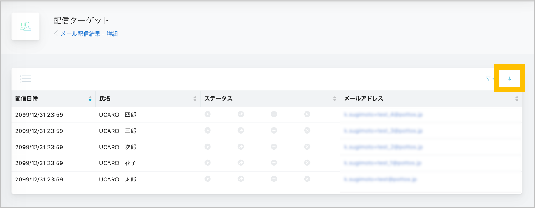The image size is (535, 208).
Task: Click the delivery date in UCARO 四郎 row
Action: pyautogui.click(x=39, y=115)
